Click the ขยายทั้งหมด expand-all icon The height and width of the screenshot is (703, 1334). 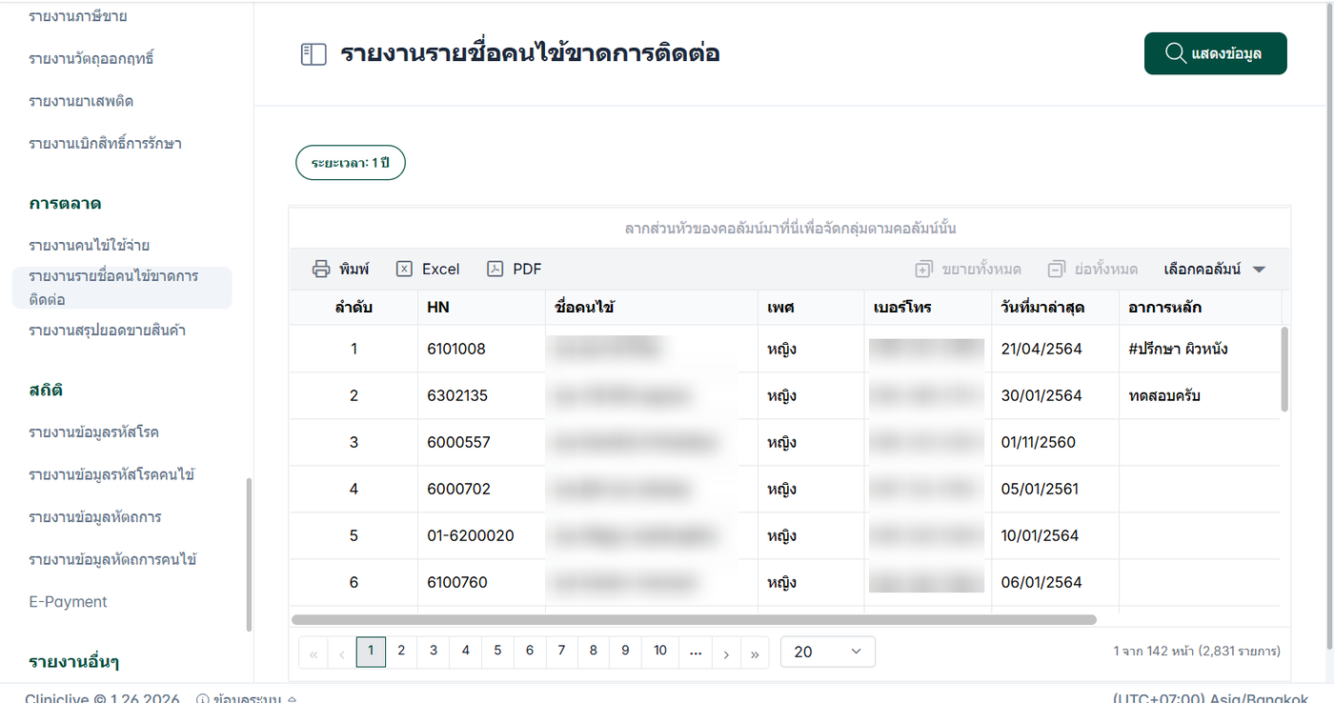923,270
